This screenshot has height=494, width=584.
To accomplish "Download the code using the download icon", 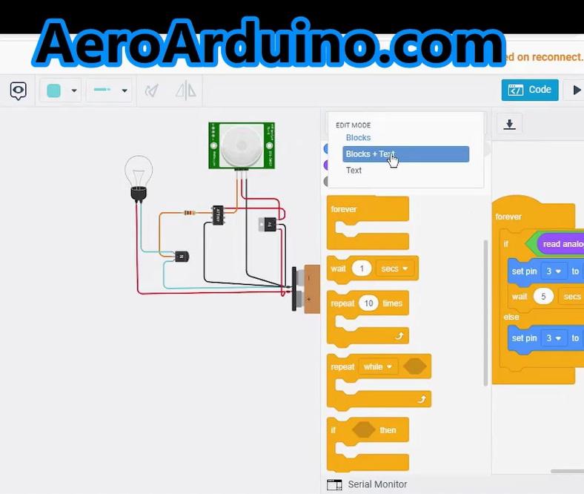I will pos(509,124).
